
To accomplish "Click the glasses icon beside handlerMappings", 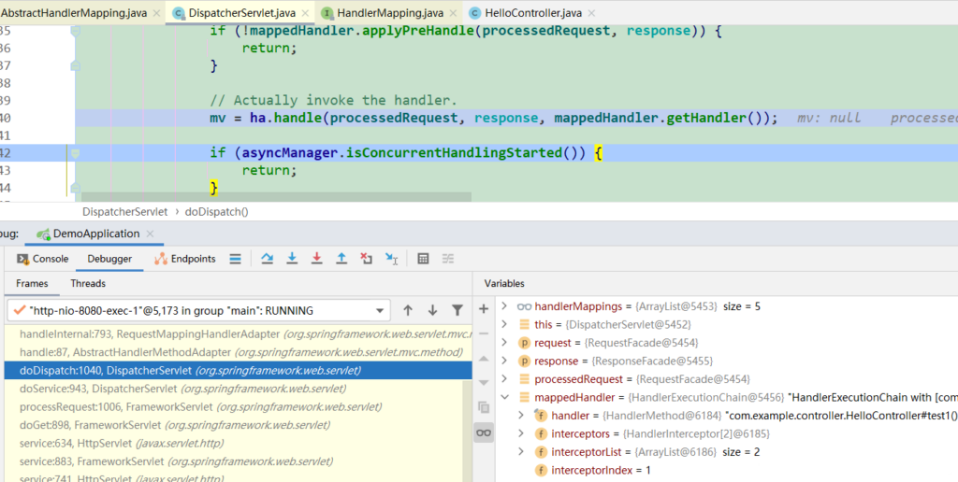I will [524, 306].
